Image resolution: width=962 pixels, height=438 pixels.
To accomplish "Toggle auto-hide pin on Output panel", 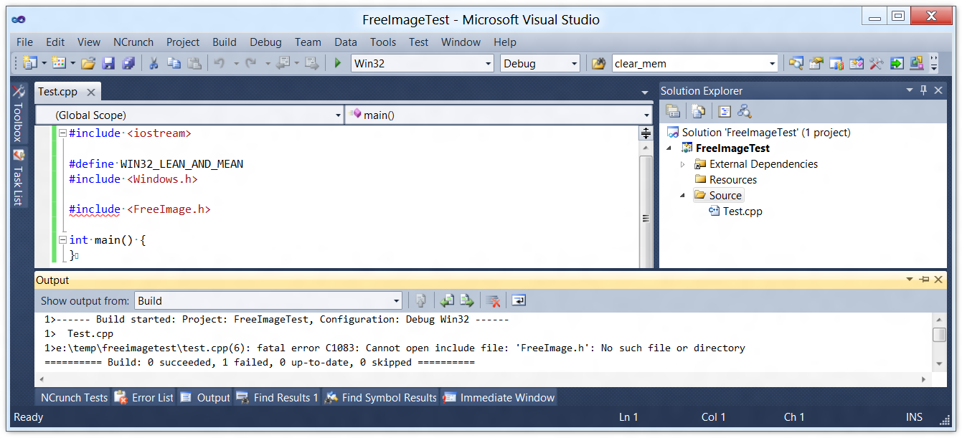I will click(x=923, y=280).
